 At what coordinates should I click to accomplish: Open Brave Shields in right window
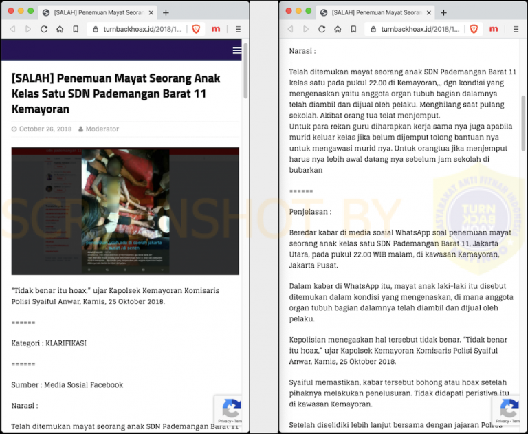(474, 30)
